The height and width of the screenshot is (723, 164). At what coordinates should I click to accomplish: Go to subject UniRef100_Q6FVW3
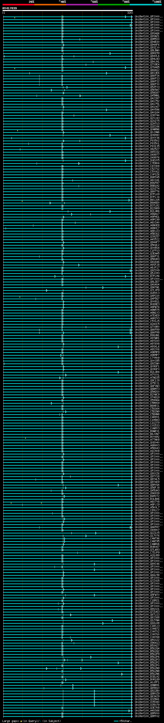click(147, 386)
